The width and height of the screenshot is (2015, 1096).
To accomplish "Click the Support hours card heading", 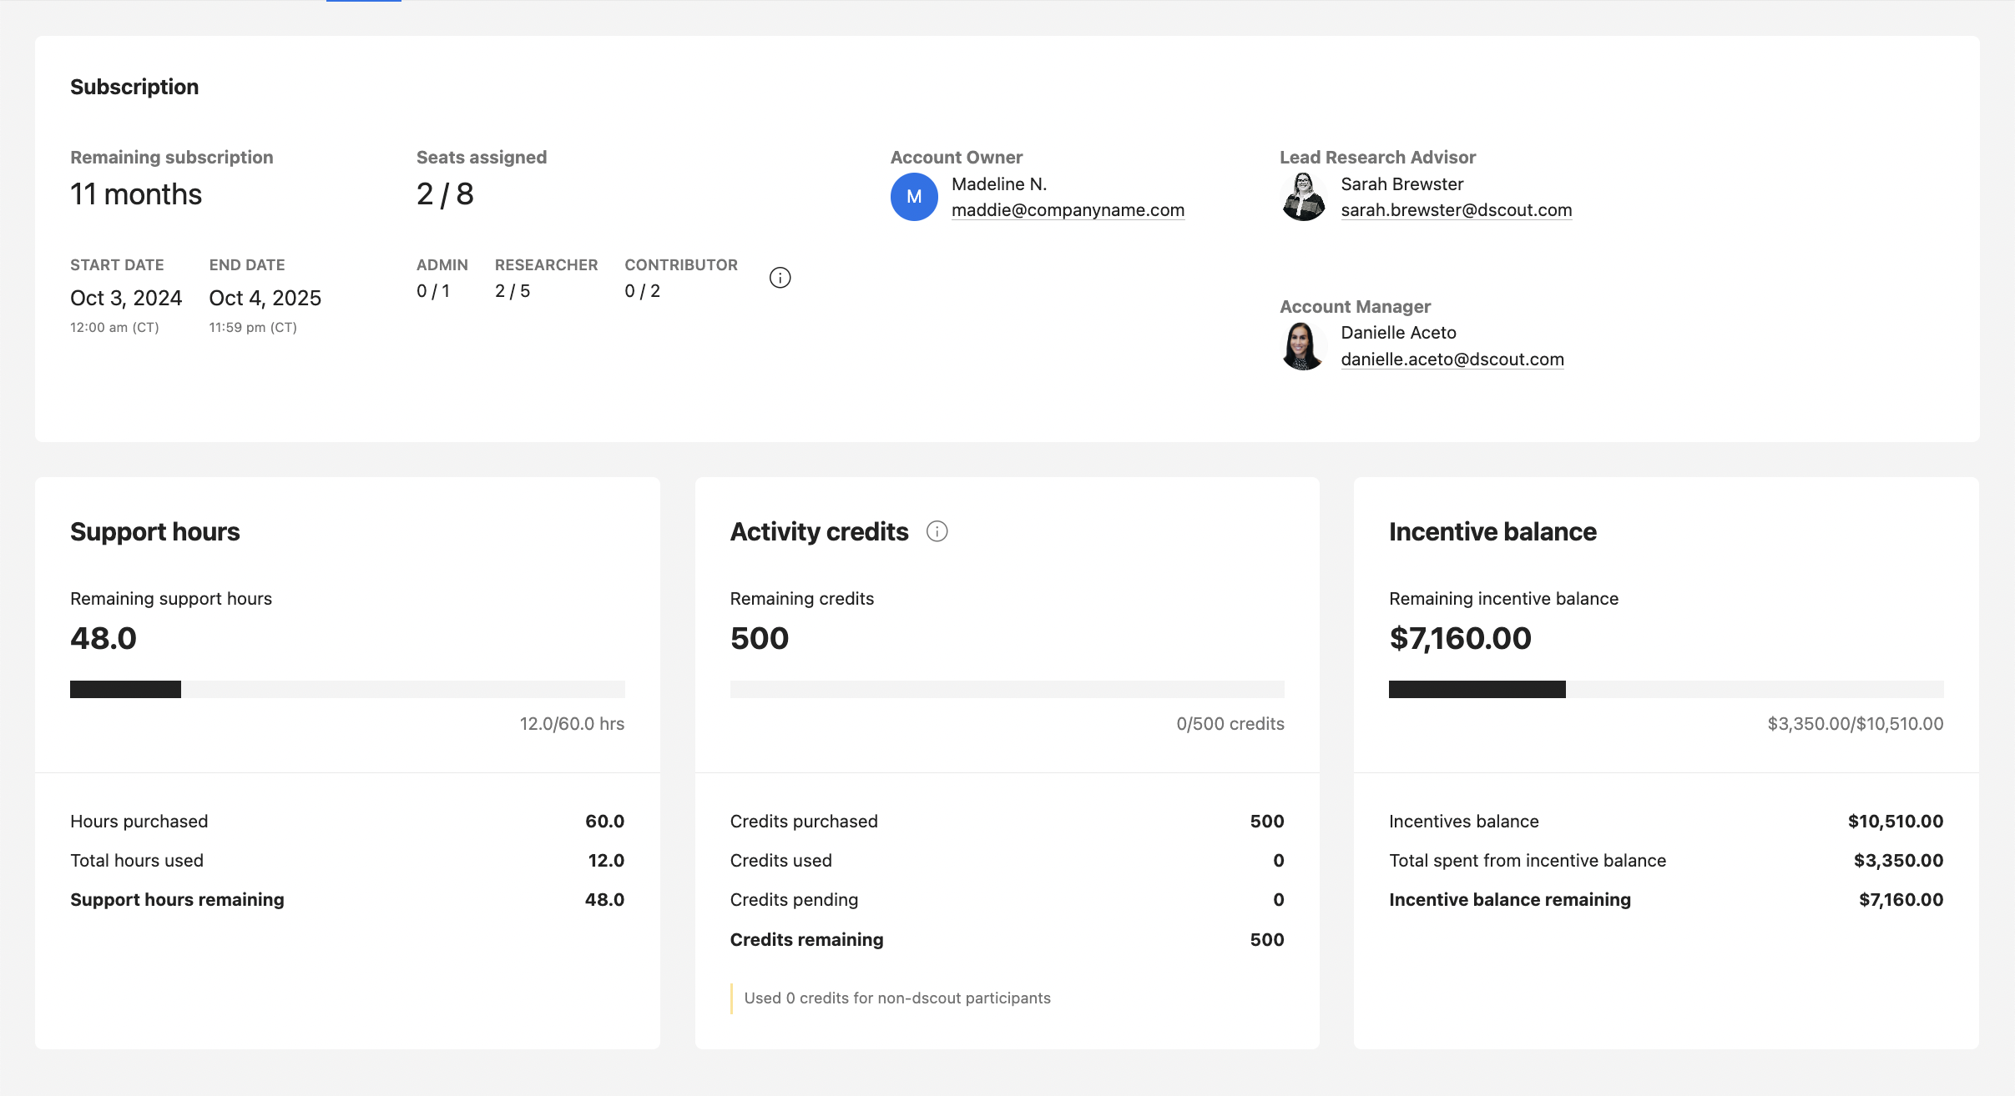I will pos(155,531).
